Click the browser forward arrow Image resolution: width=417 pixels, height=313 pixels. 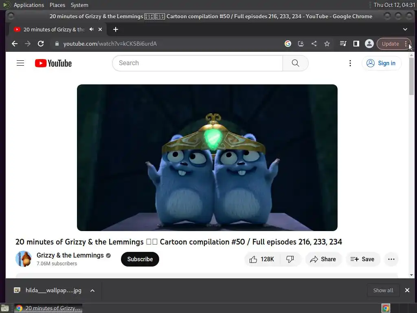pos(28,44)
